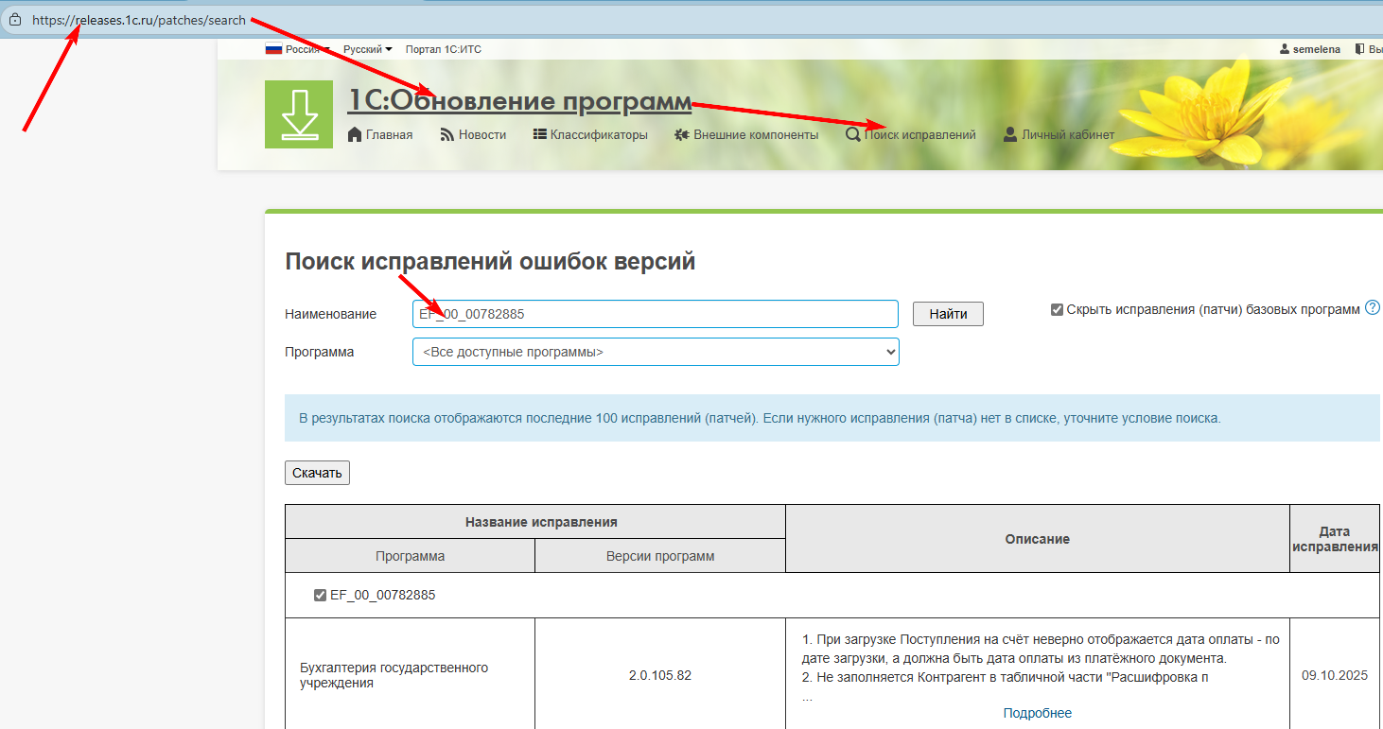Viewport: 1383px width, 729px height.
Task: Click the list icon beside Классификаторы
Action: [540, 134]
